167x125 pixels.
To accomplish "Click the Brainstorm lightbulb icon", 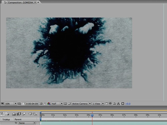I will (30, 114).
